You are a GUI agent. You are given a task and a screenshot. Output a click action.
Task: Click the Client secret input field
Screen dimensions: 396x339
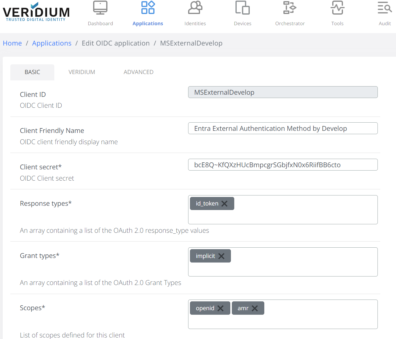pos(283,165)
